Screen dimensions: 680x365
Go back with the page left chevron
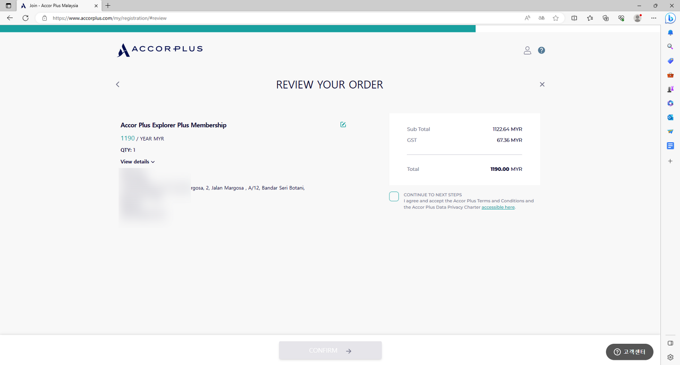click(118, 84)
